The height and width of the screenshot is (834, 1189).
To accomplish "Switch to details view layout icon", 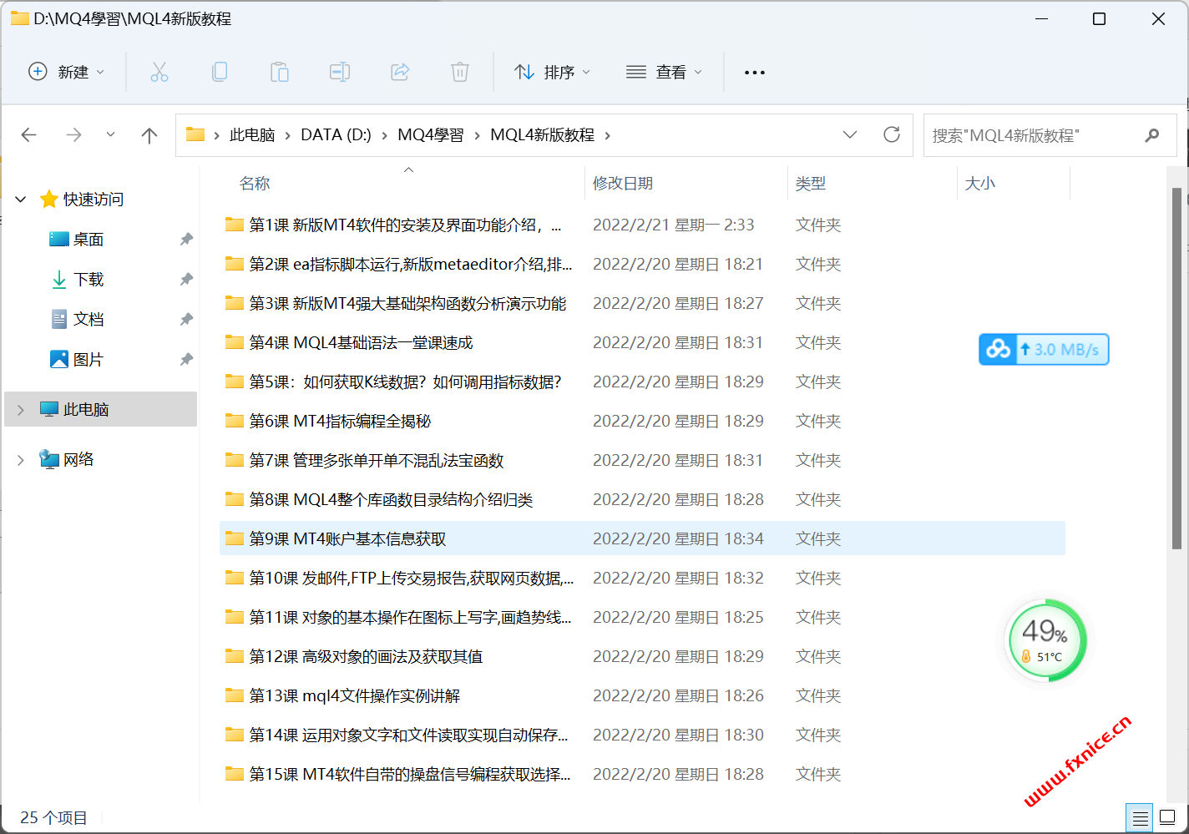I will pyautogui.click(x=1139, y=817).
